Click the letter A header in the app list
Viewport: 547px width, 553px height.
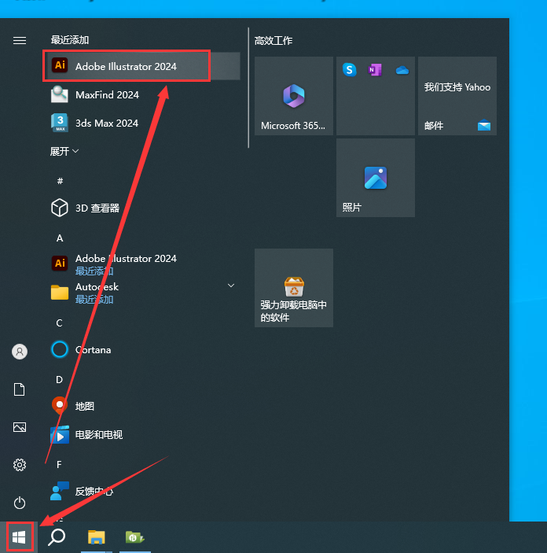tap(60, 238)
